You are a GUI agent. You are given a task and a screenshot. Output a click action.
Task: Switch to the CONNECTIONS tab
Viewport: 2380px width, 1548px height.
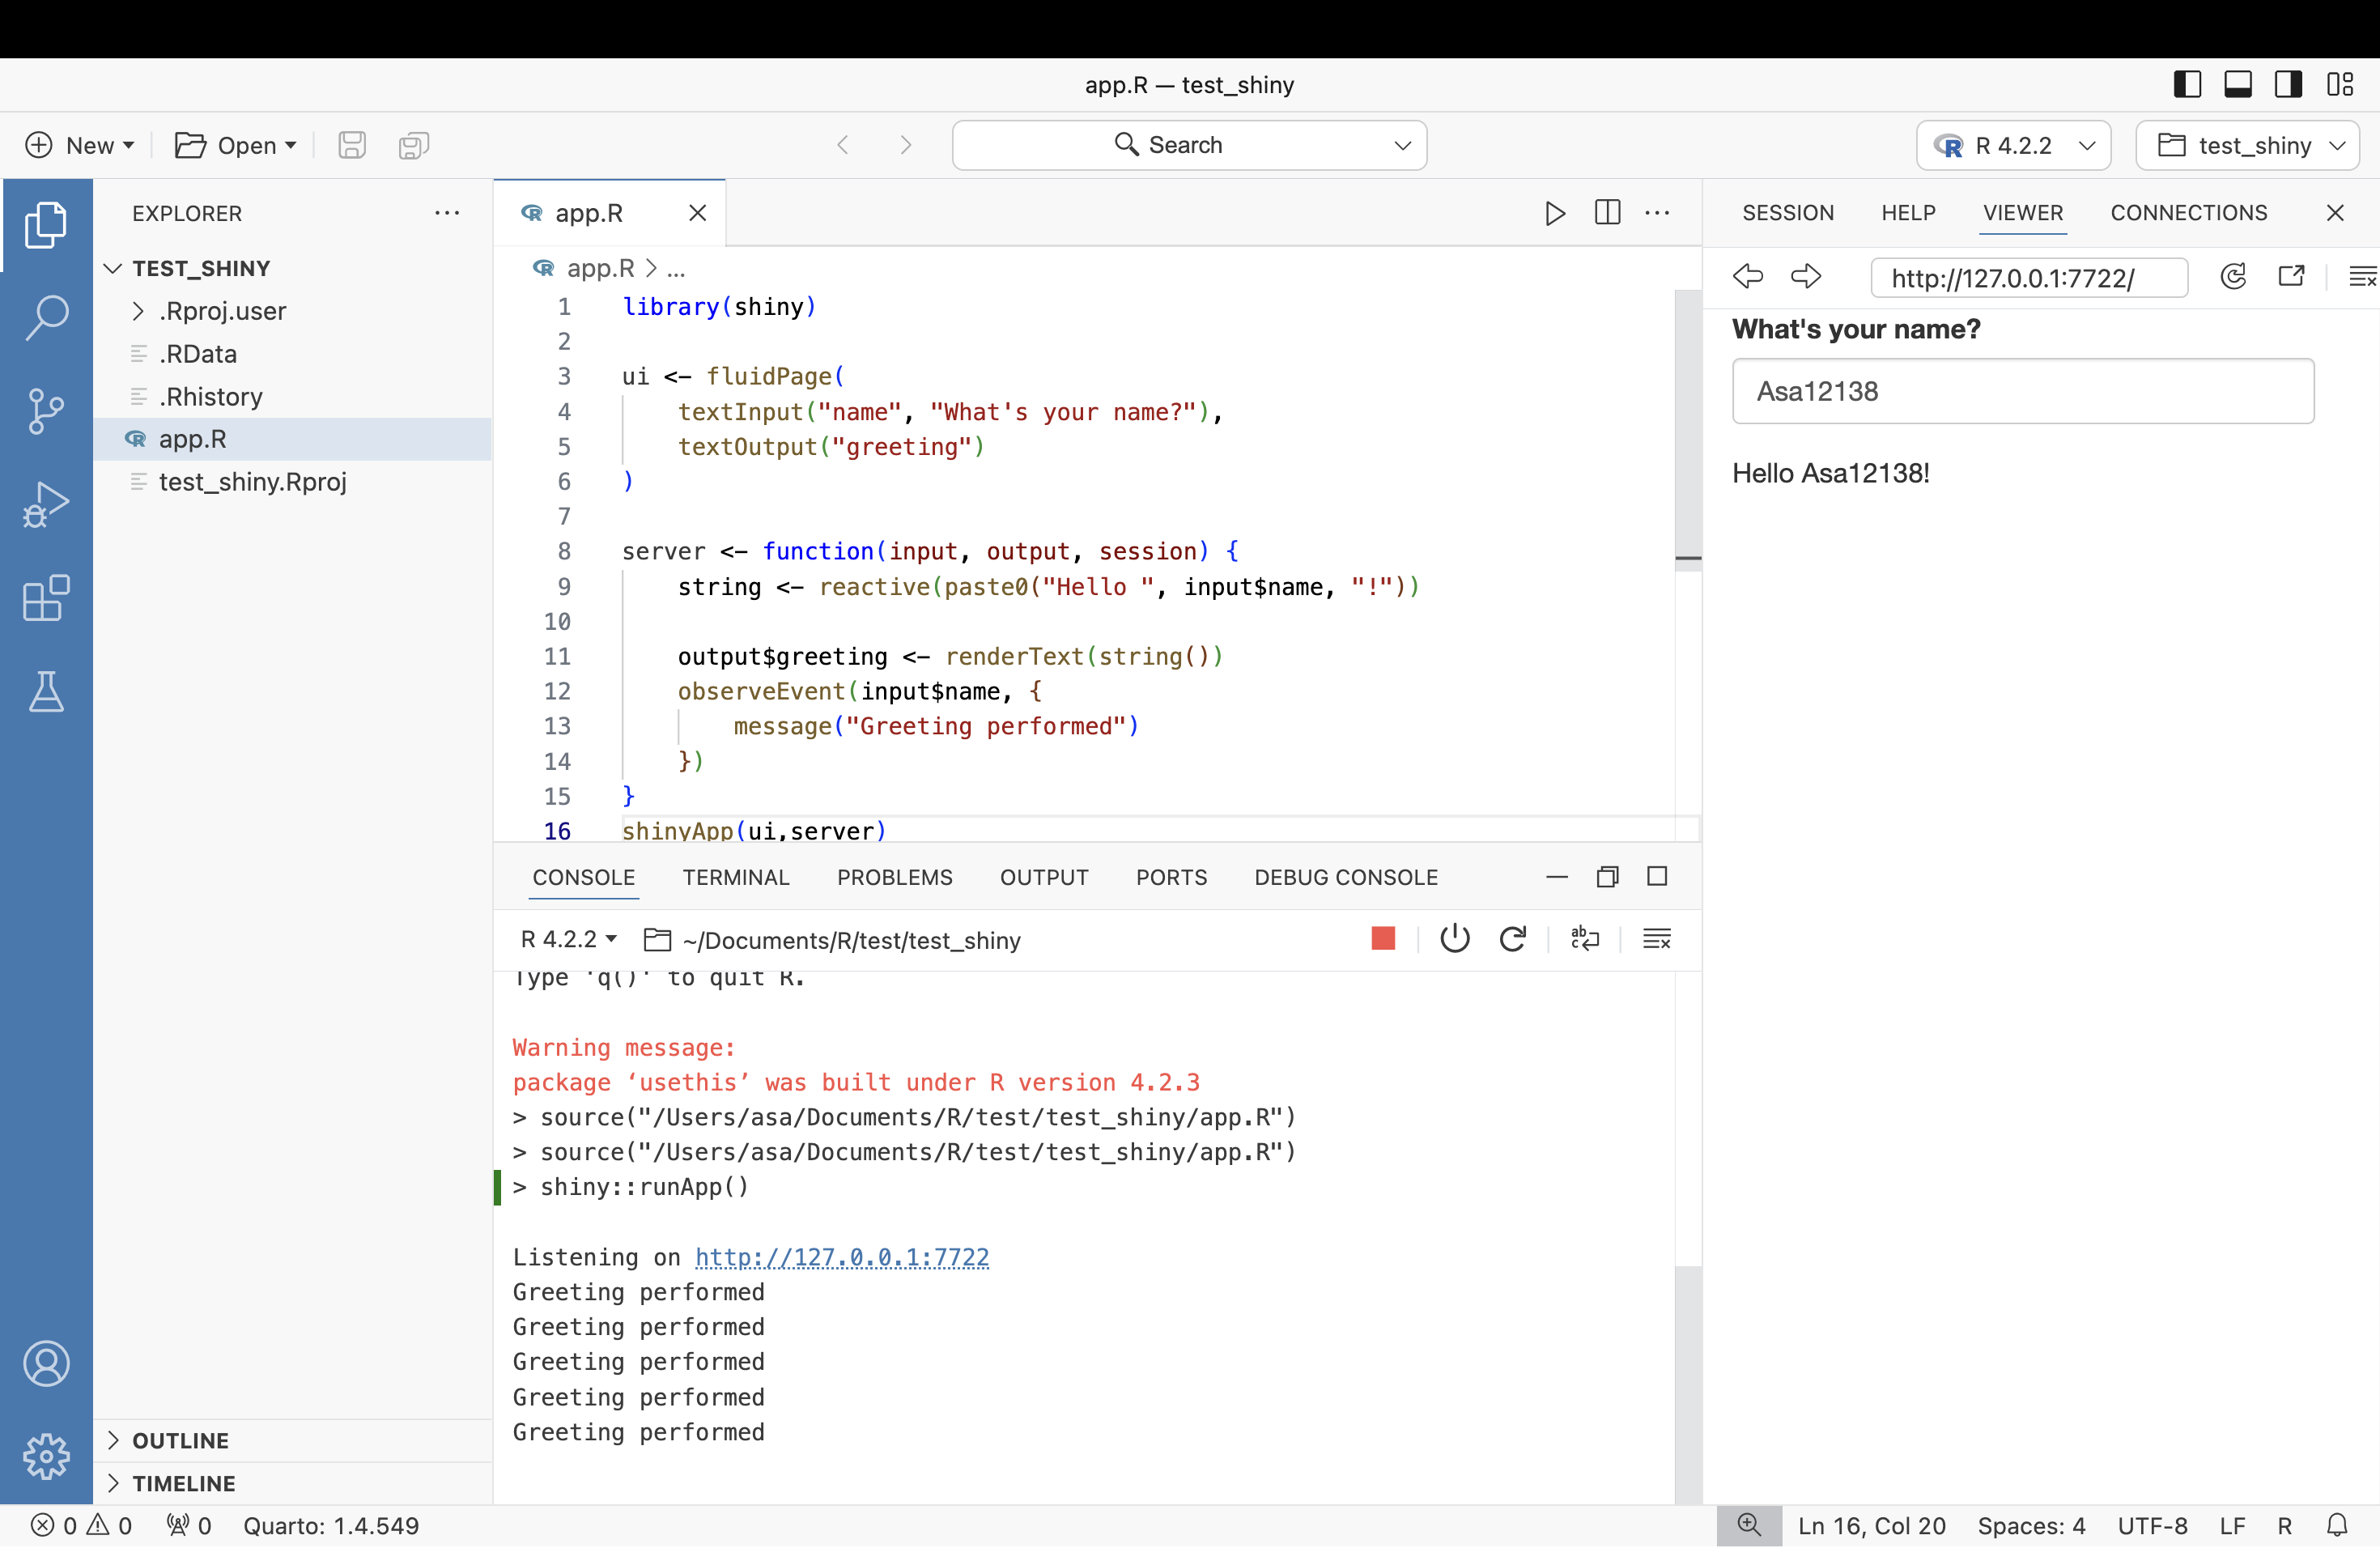(2189, 213)
